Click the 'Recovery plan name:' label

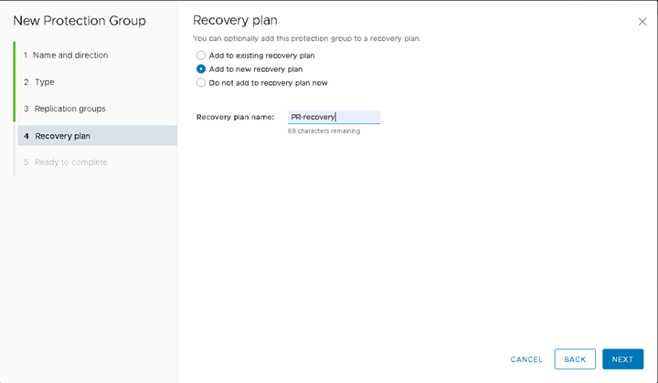click(235, 117)
